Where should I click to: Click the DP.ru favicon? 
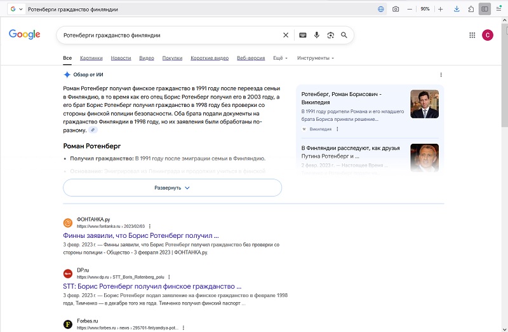pyautogui.click(x=68, y=273)
